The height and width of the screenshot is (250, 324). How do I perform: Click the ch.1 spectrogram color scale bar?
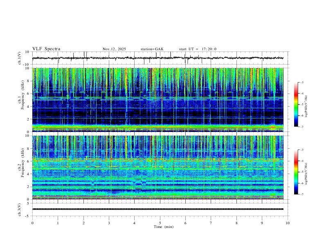click(296, 104)
